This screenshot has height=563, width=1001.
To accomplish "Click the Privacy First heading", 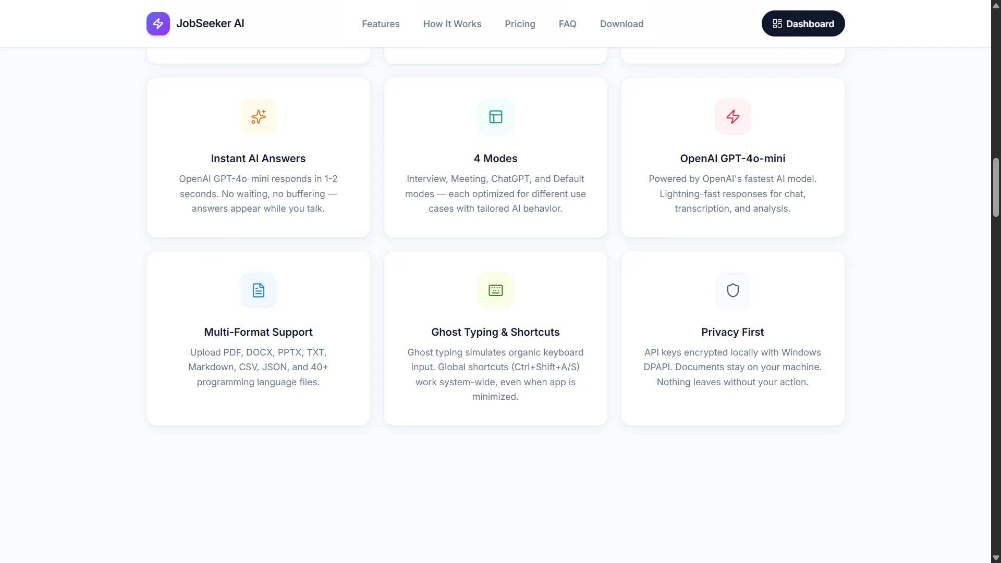I will (x=733, y=332).
